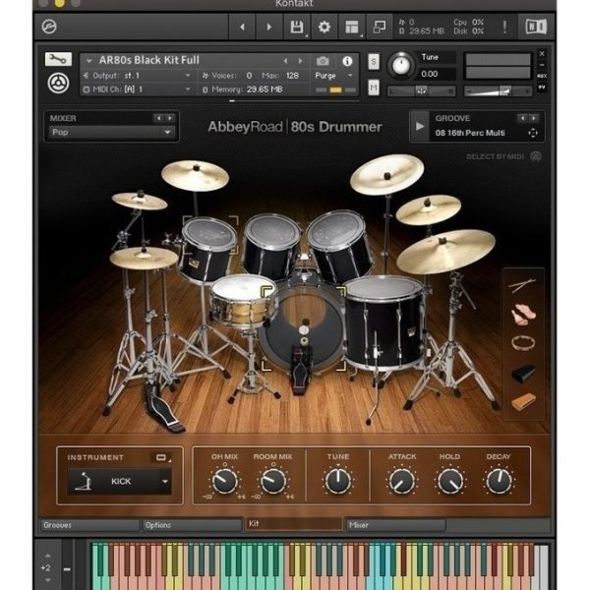Open the MIDI Ch [A] 1 dropdown
This screenshot has width=590, height=590.
[138, 89]
